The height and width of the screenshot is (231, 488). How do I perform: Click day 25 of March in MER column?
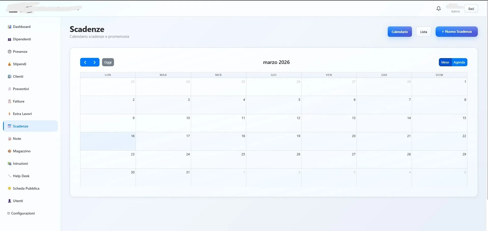click(219, 159)
